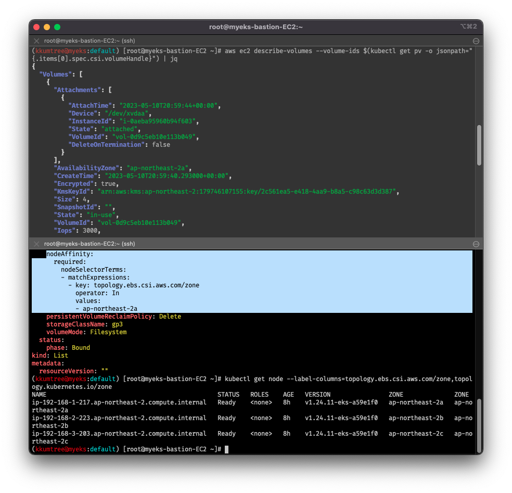The height and width of the screenshot is (493, 512).
Task: Click the ap-northeast-2c zone cell
Action: tap(416, 434)
